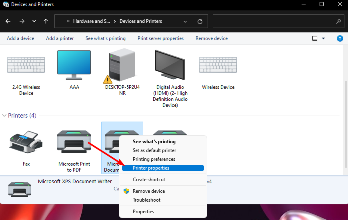Click the back navigation arrow
Screen dimensions: 348x220
[8, 21]
